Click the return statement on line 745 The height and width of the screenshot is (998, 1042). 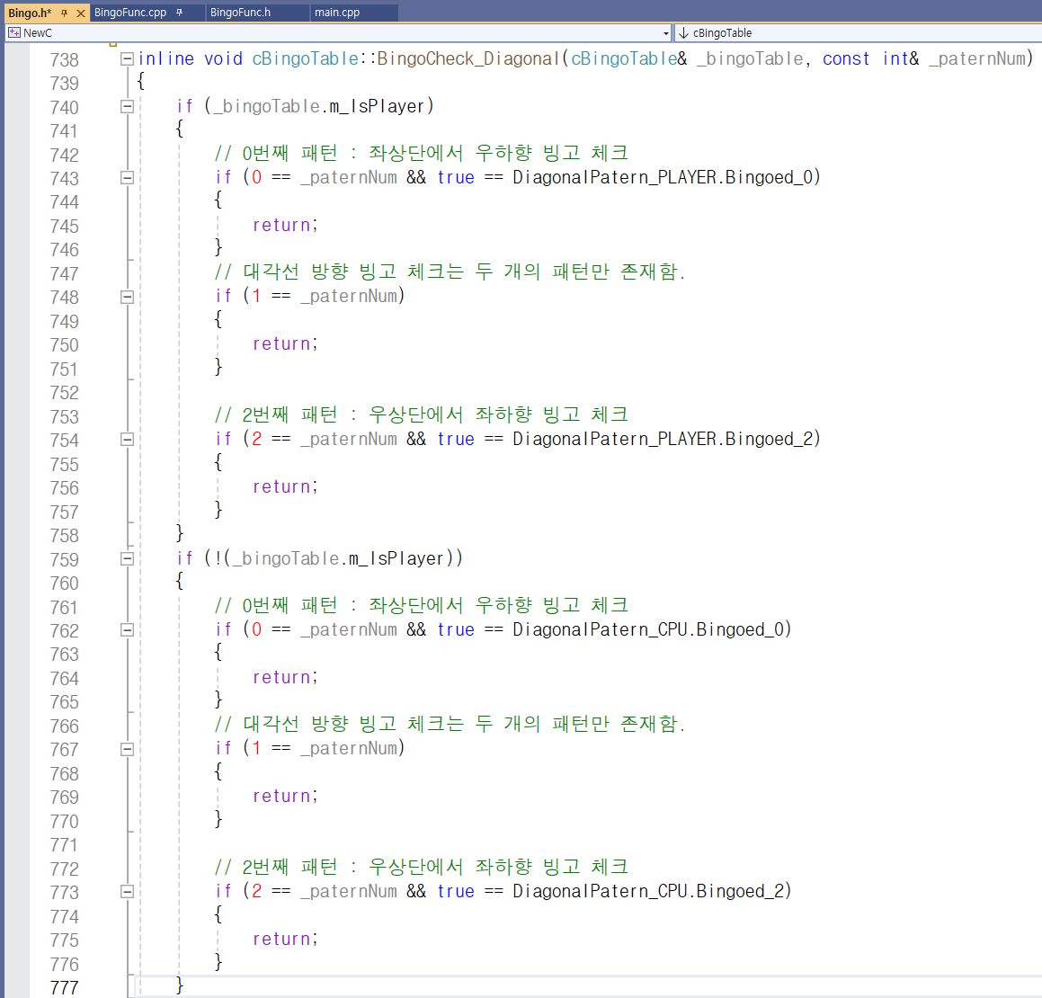click(x=285, y=226)
